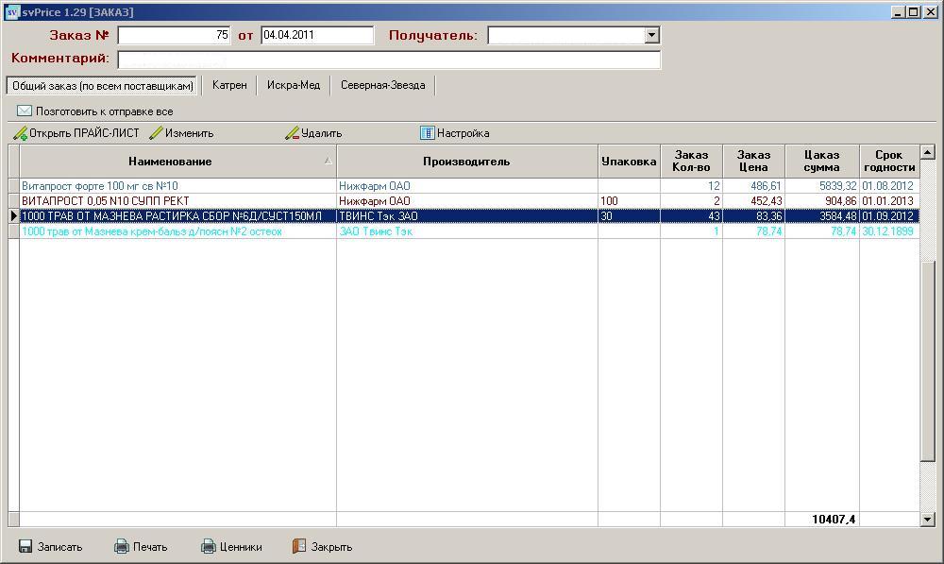The height and width of the screenshot is (564, 944).
Task: Click the Производитель column header
Action: tap(466, 162)
